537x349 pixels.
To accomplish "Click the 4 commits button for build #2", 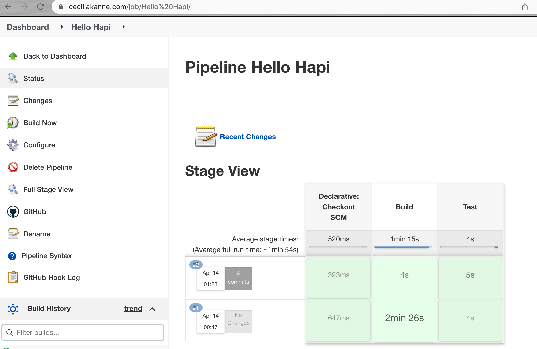I will pyautogui.click(x=238, y=278).
